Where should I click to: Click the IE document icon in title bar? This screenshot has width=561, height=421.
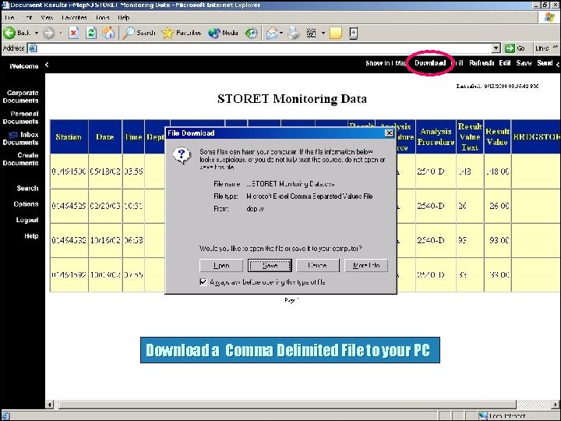tap(5, 5)
